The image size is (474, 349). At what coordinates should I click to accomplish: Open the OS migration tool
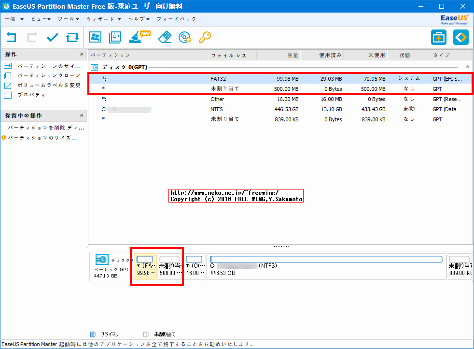click(x=95, y=37)
